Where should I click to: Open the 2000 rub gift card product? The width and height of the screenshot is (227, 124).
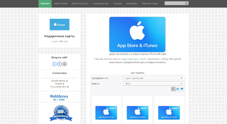click(169, 113)
